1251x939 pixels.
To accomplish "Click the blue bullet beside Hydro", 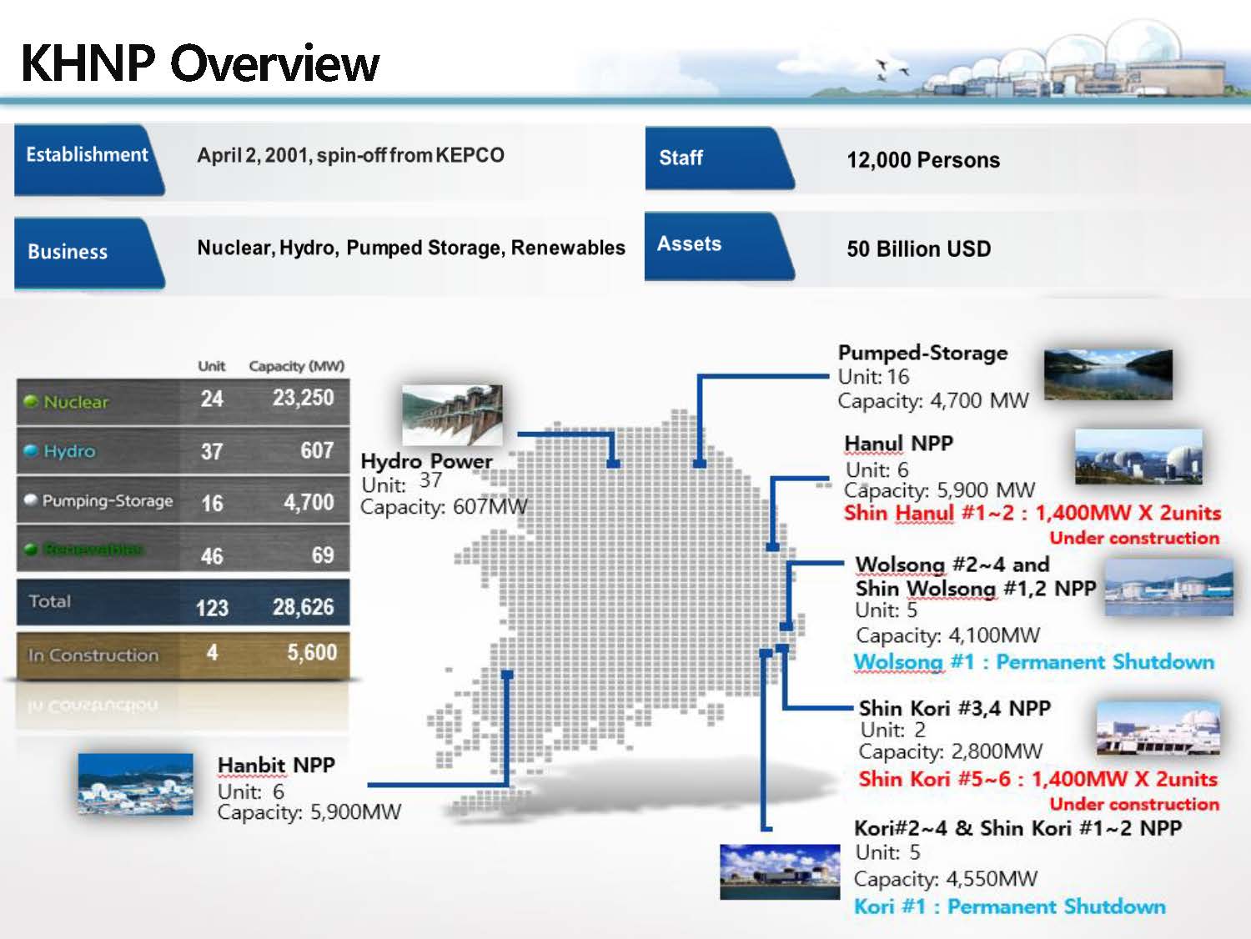I will 31,451.
